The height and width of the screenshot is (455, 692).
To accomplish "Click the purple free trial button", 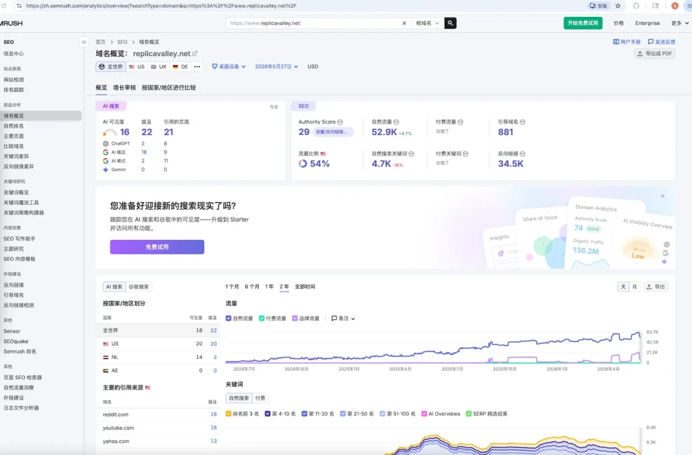I will pyautogui.click(x=157, y=247).
